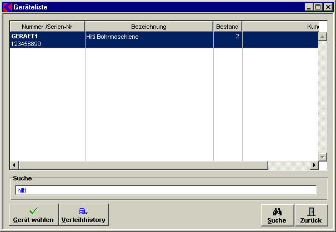Click the Bezeichnung column header
This screenshot has height=232, width=336.
pyautogui.click(x=149, y=27)
